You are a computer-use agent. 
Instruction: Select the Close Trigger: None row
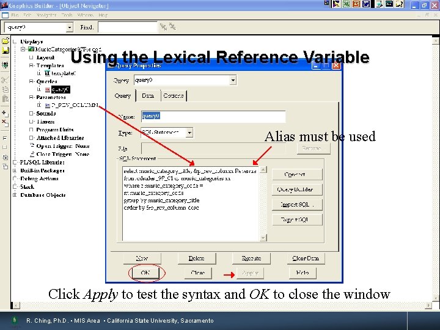click(x=63, y=154)
